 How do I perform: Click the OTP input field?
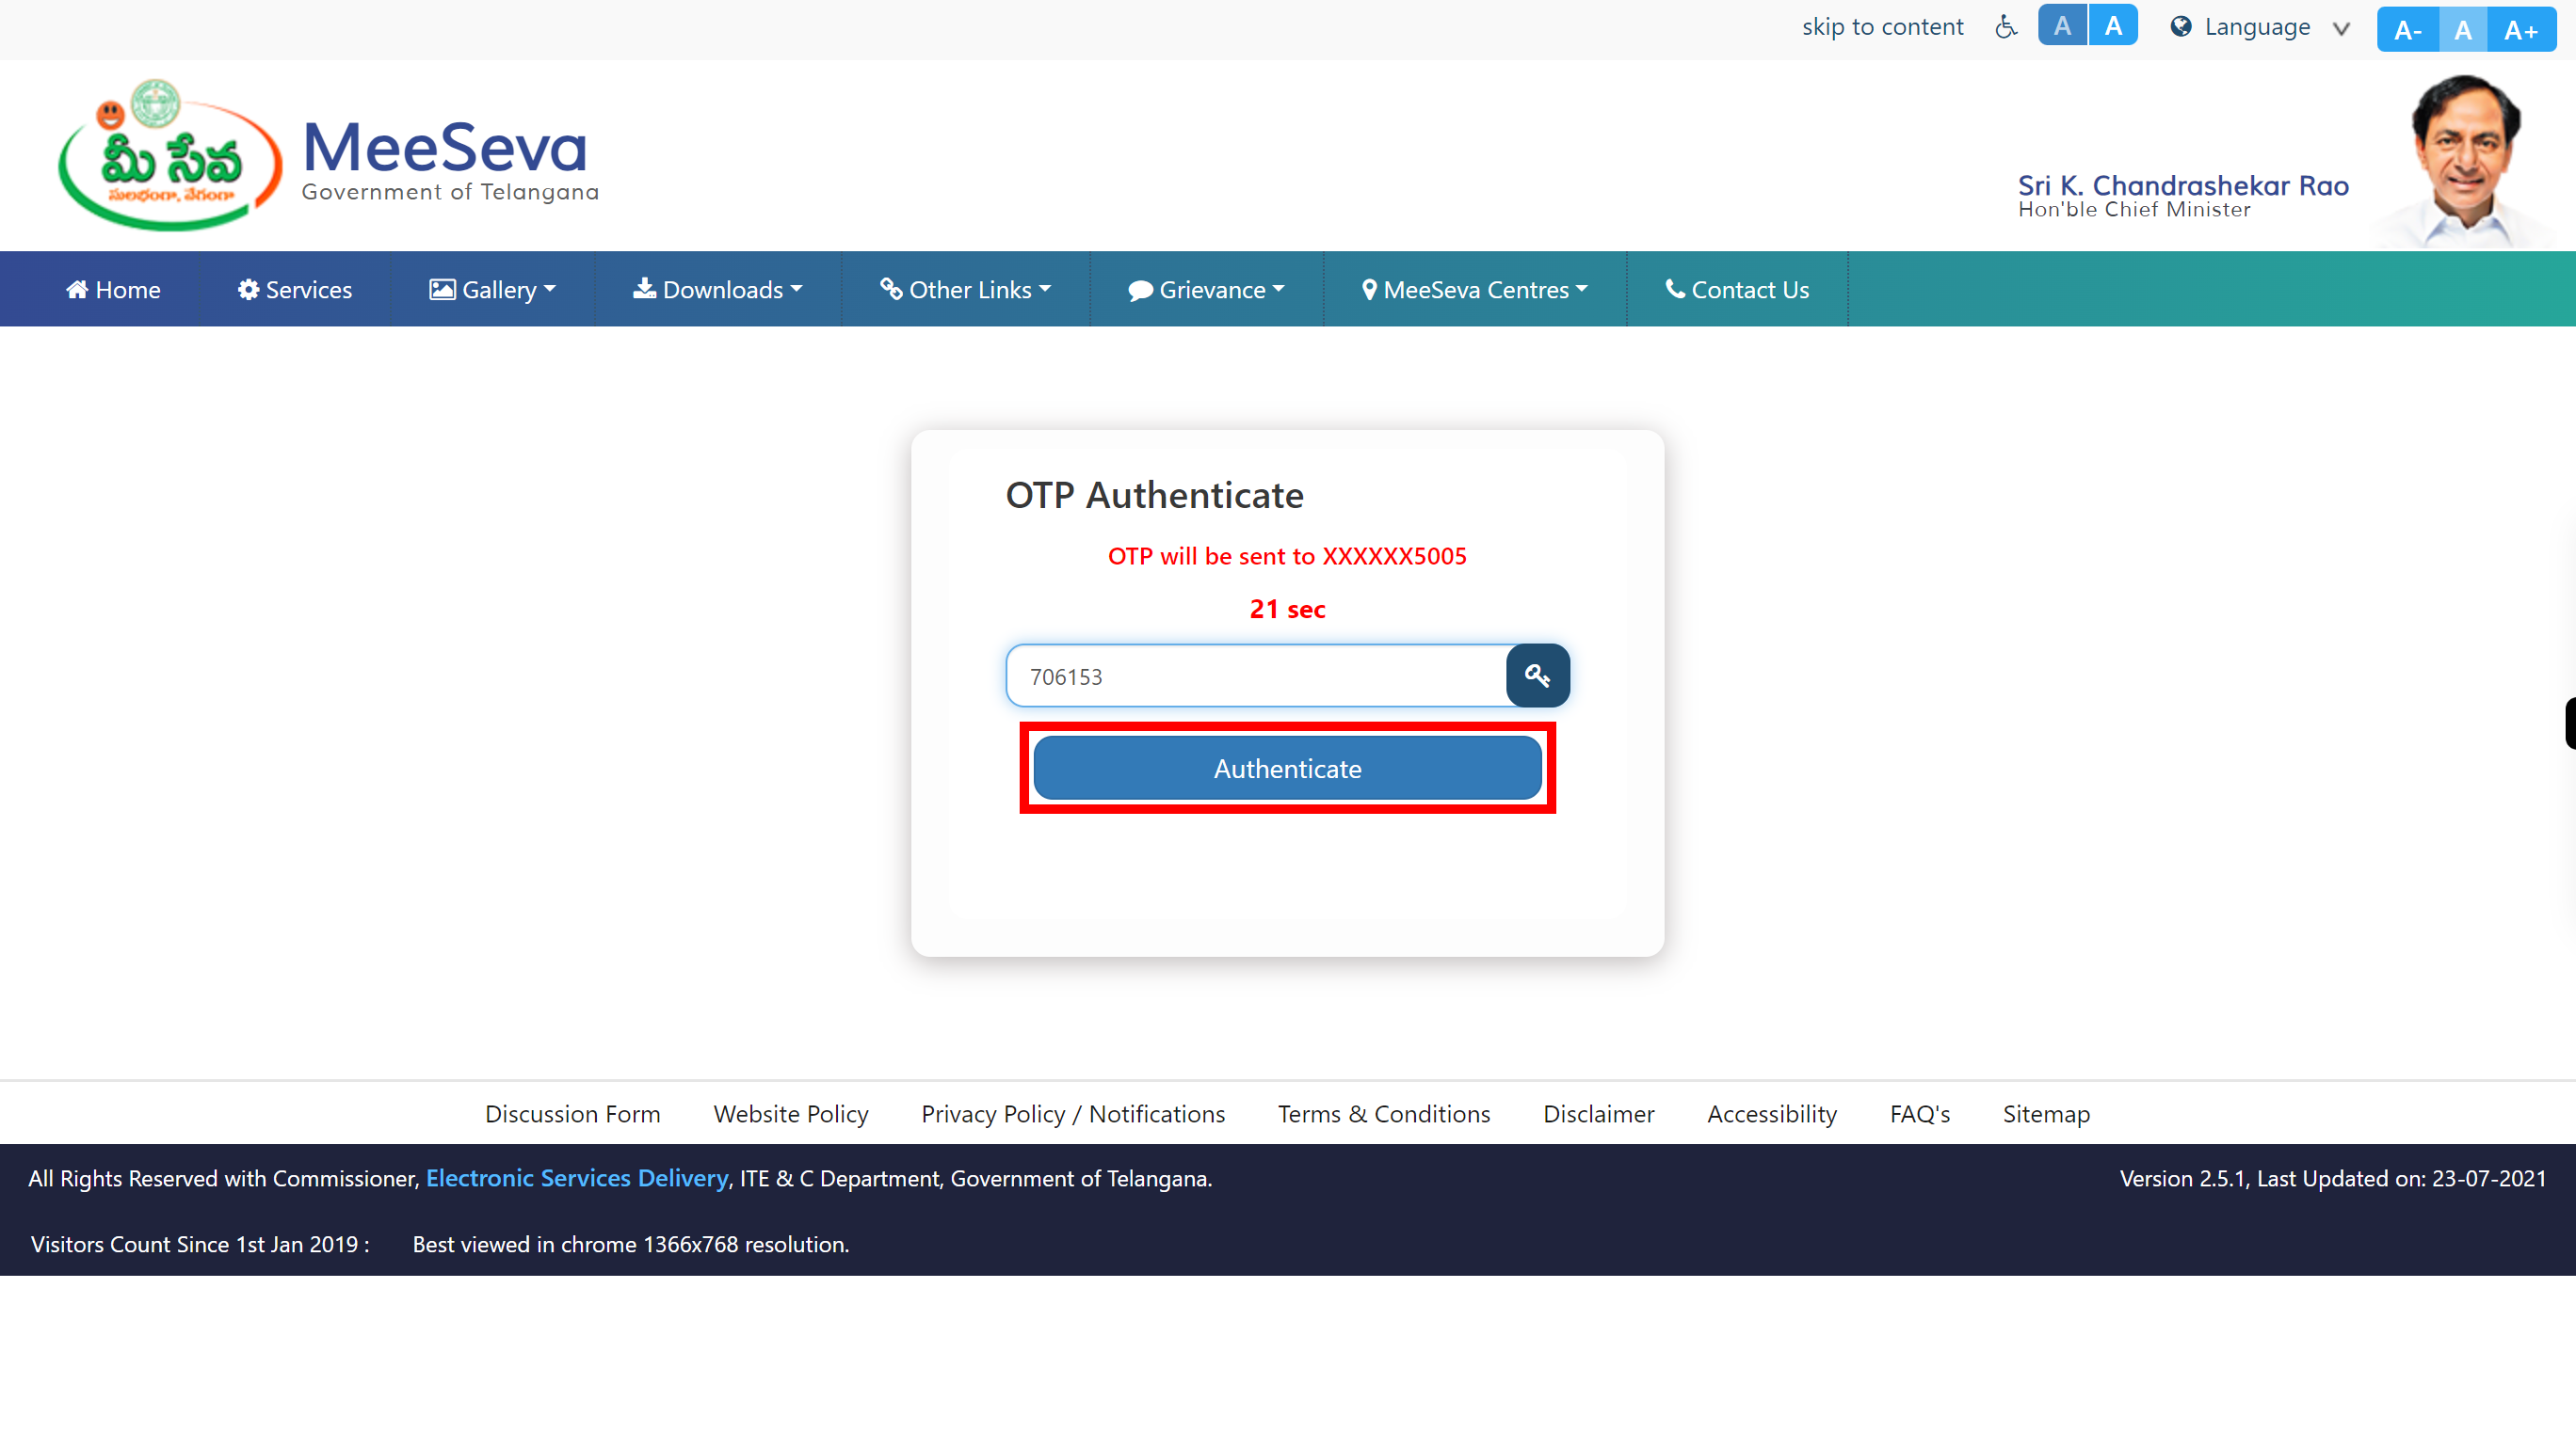point(1256,676)
